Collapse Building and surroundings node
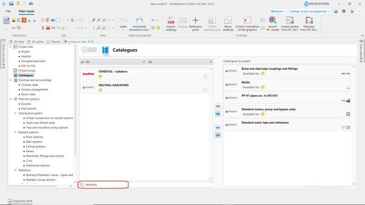Viewport: 365px width, 205px height. [x=10, y=80]
